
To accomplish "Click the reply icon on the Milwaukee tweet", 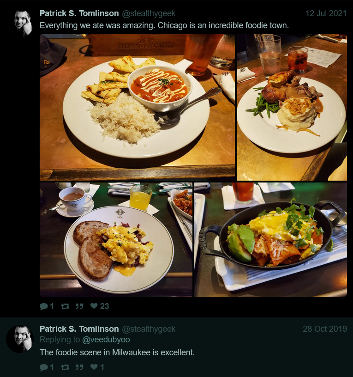I will (44, 367).
